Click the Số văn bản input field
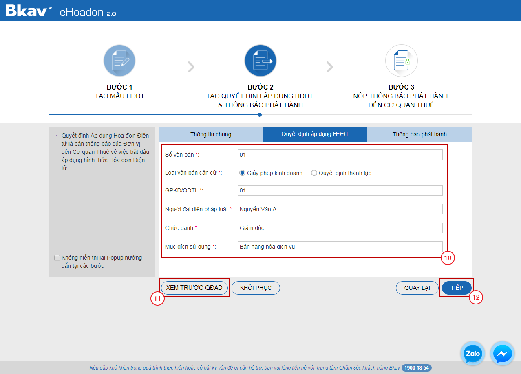The image size is (521, 374). tap(340, 155)
